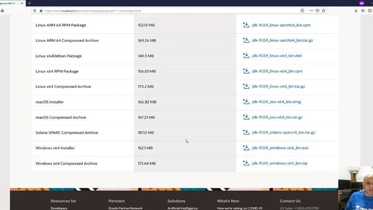Click download icon for linux-x64_bin.tar.gz
Viewport: 373px width, 210px height.
coord(246,86)
